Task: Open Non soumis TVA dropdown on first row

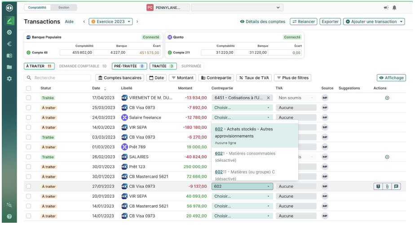Action: coord(296,98)
